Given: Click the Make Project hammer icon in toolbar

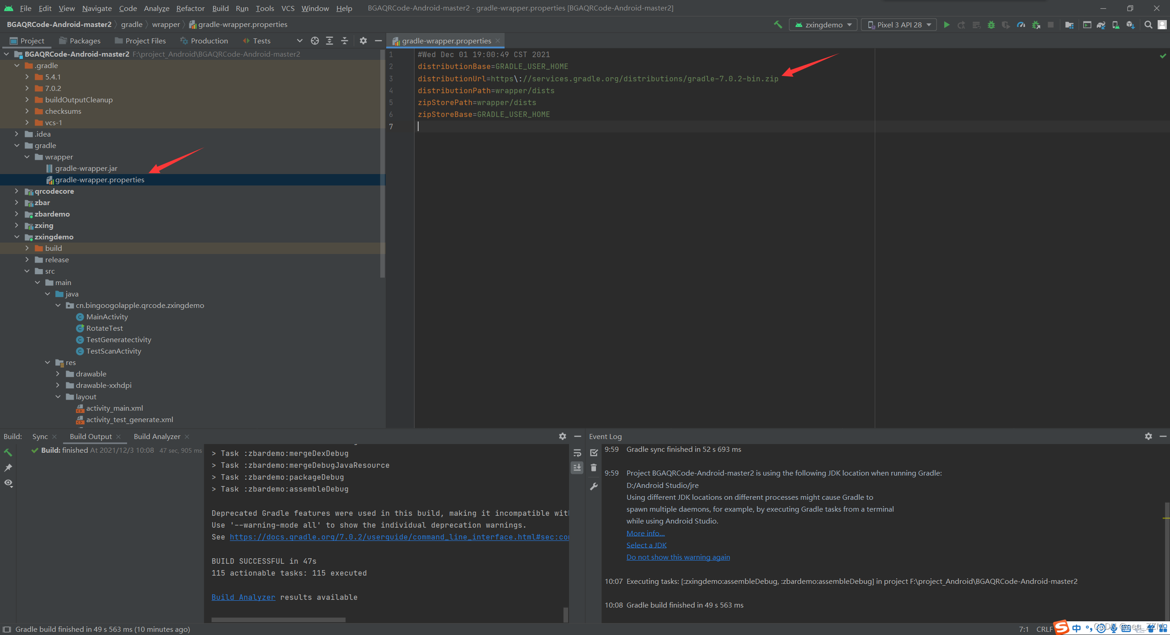Looking at the screenshot, I should [x=777, y=25].
